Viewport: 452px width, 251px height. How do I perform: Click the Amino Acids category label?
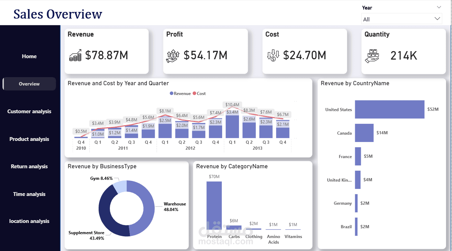click(x=273, y=239)
